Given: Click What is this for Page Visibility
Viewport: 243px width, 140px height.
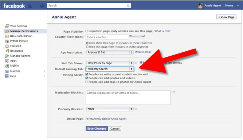Looking at the screenshot, I should pos(162,31).
